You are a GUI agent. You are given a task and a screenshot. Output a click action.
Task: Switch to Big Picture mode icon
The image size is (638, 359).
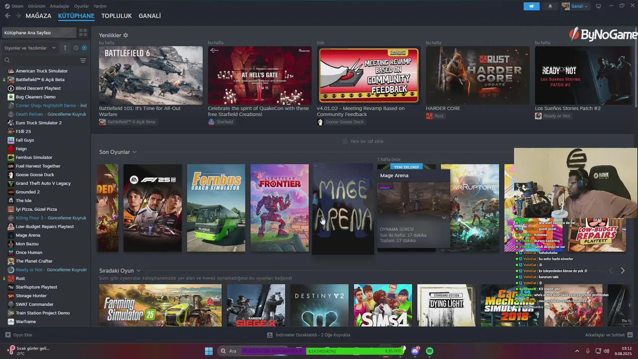598,6
